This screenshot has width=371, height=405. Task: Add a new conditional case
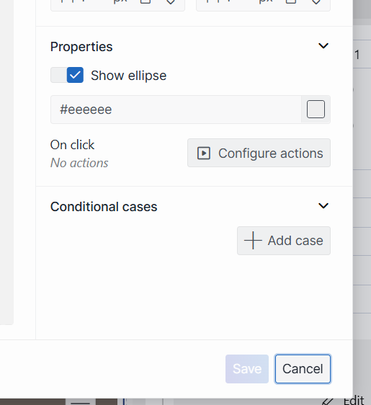coord(284,241)
